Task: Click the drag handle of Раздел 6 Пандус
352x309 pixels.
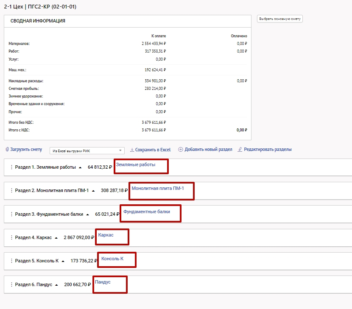Action: [11, 284]
